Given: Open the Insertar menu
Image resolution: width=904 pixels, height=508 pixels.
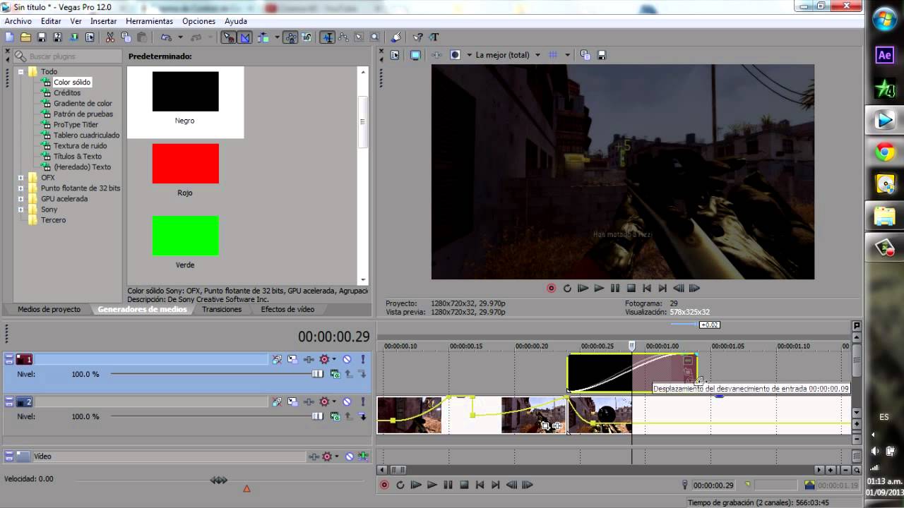Looking at the screenshot, I should [103, 21].
